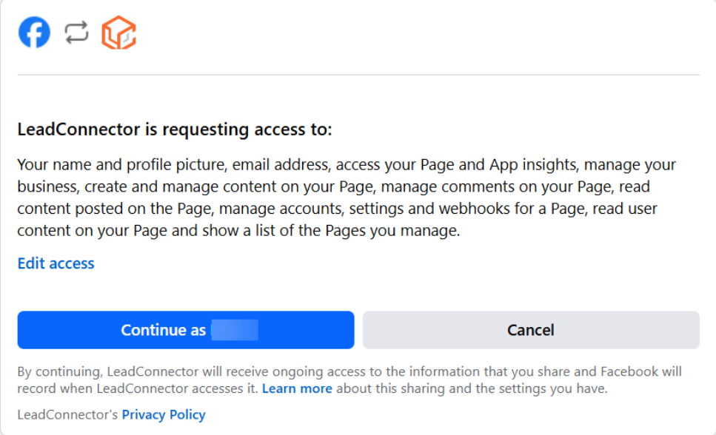Image resolution: width=716 pixels, height=435 pixels.
Task: Open LeadConnector's Privacy Policy link
Action: (164, 415)
